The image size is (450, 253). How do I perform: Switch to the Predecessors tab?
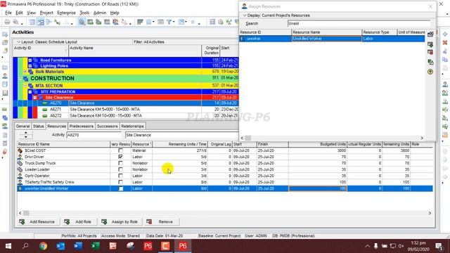pyautogui.click(x=82, y=126)
